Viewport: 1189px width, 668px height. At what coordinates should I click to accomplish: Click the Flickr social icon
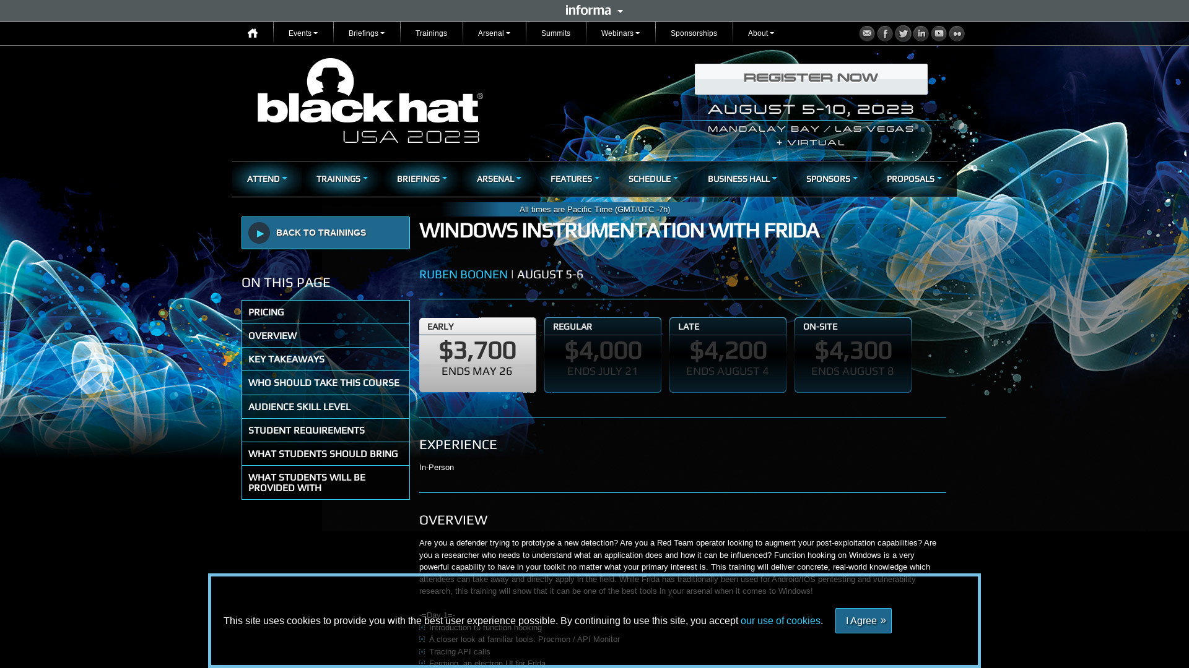[957, 33]
